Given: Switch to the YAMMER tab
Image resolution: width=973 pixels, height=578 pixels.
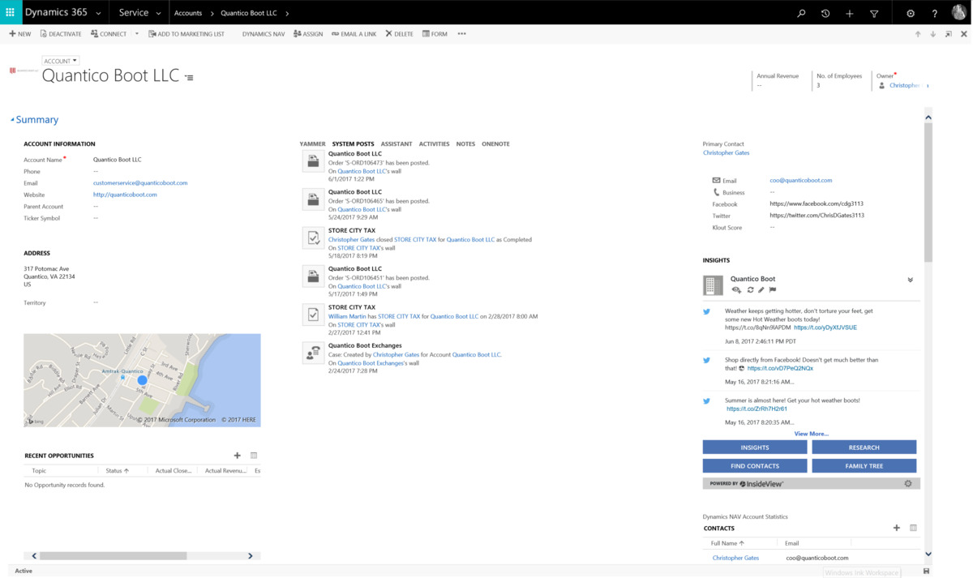Looking at the screenshot, I should [x=312, y=143].
